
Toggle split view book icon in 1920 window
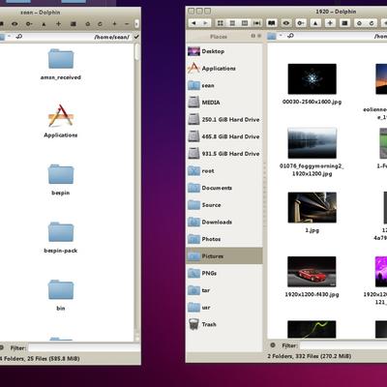coord(272,23)
